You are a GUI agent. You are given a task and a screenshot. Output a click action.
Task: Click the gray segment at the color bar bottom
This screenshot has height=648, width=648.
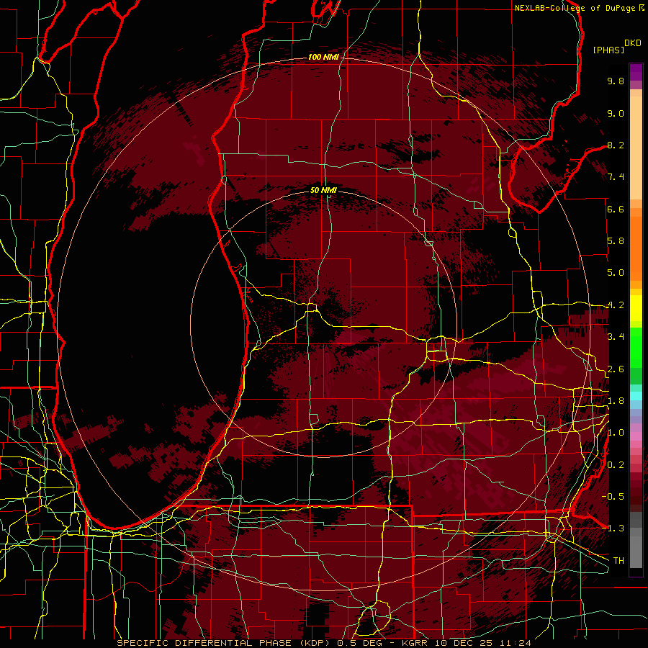[x=636, y=540]
